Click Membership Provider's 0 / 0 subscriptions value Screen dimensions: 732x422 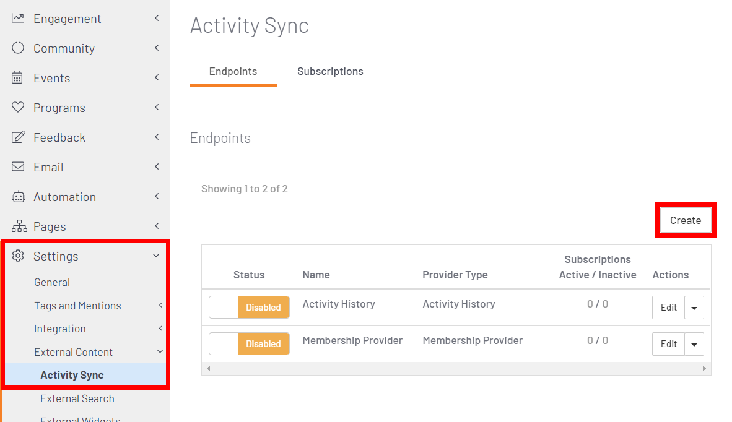coord(598,340)
